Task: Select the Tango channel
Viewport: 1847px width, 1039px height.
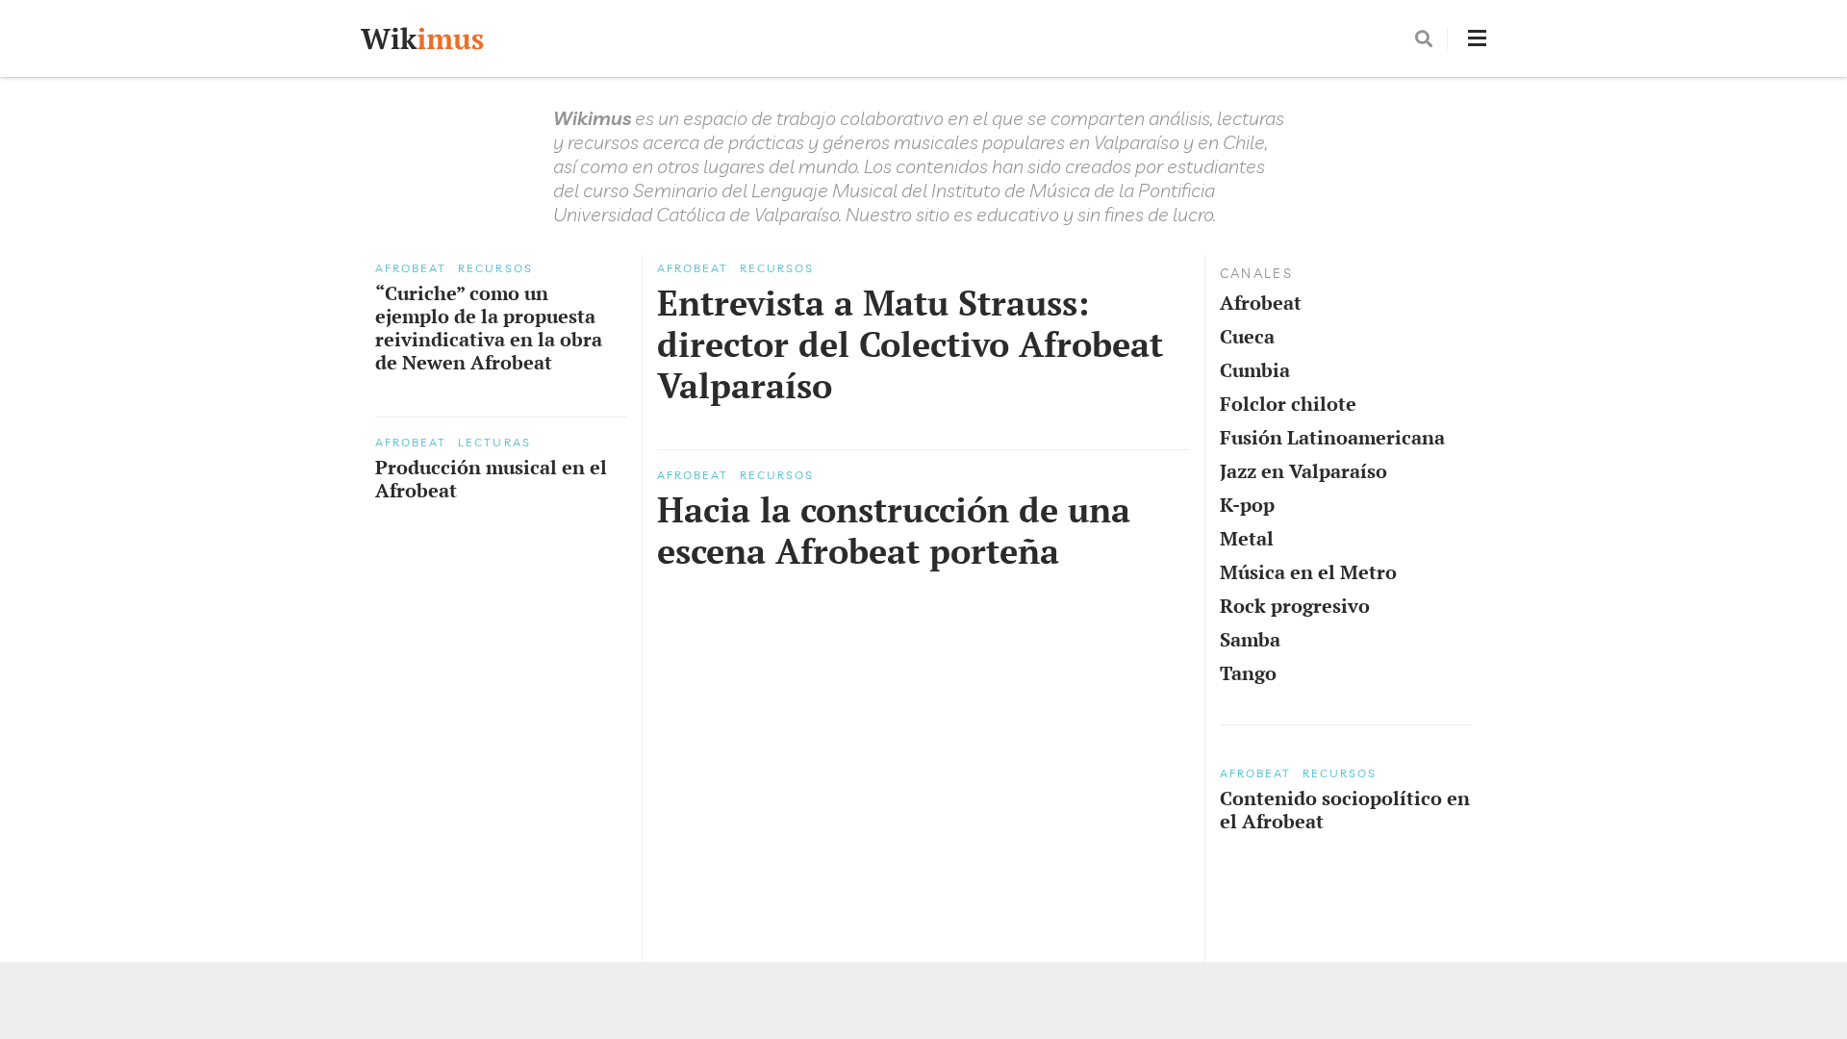Action: point(1248,673)
